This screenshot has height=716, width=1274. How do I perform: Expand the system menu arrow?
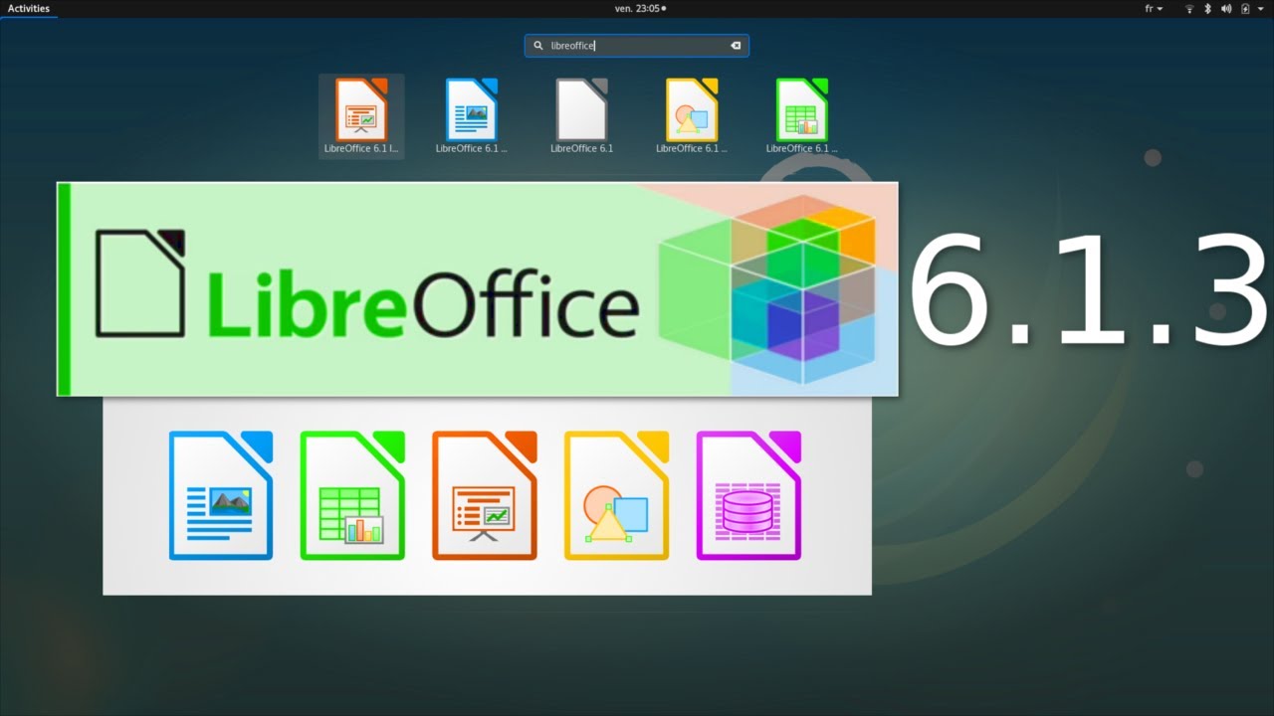[1261, 8]
